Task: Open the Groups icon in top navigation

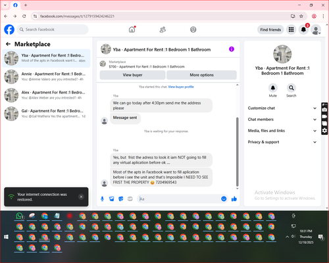Action: pyautogui.click(x=193, y=30)
